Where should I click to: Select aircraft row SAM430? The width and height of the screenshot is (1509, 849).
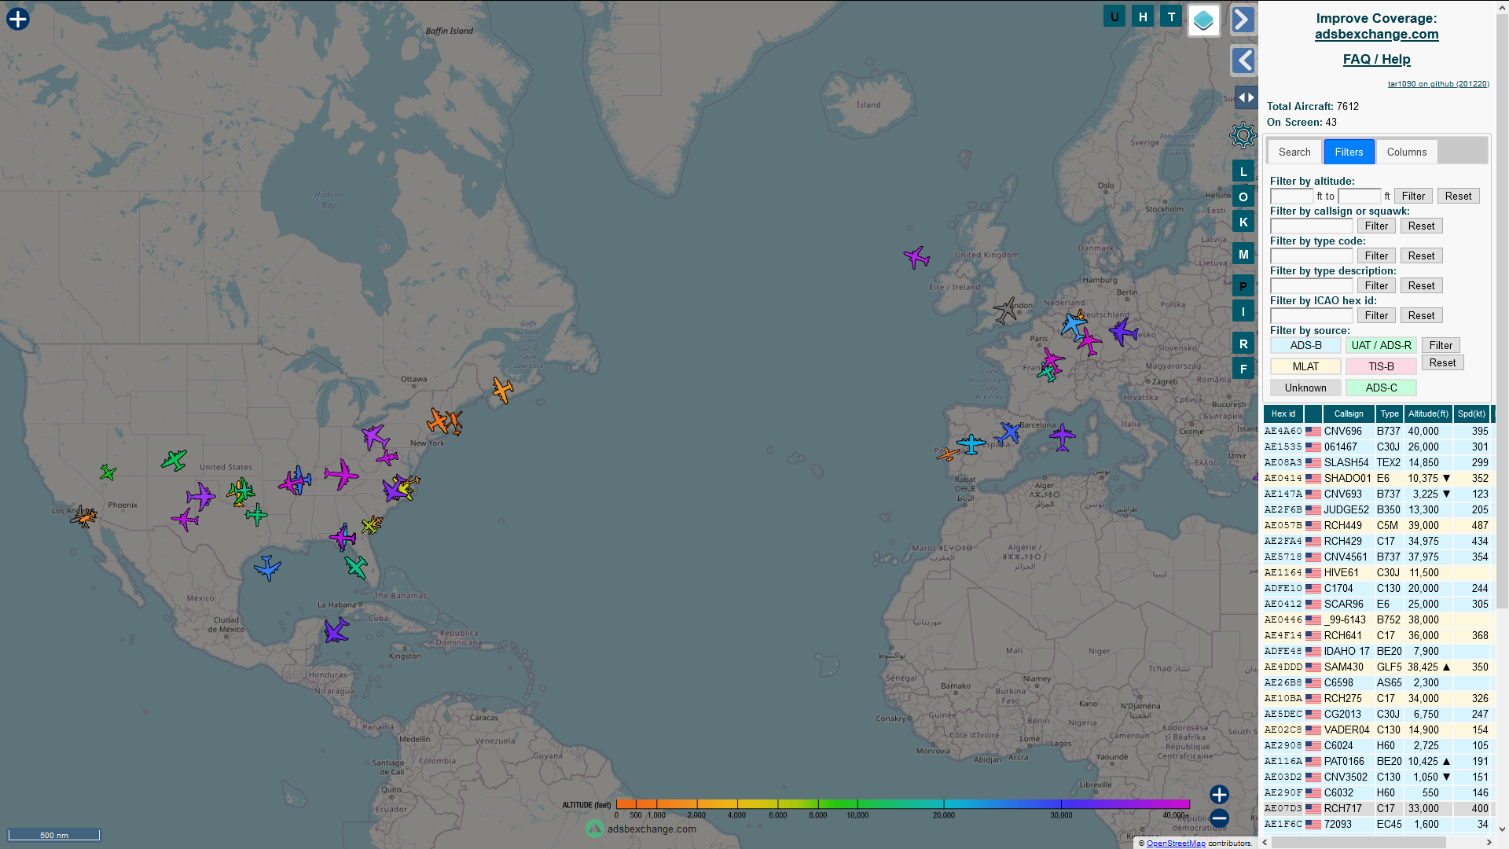pos(1379,667)
